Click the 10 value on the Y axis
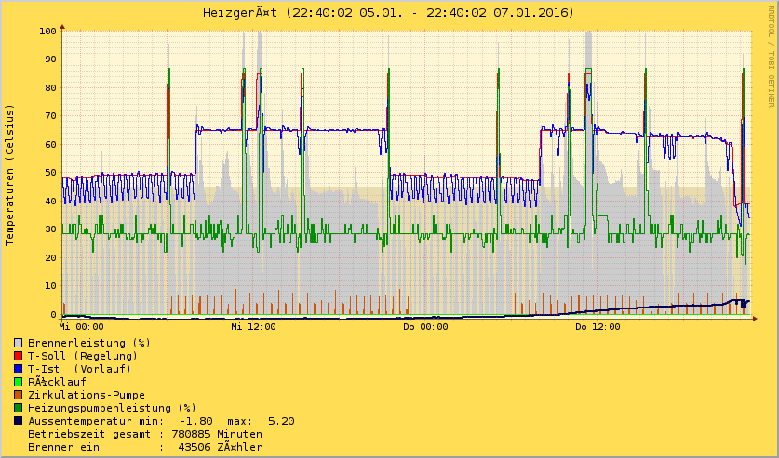Screen dimensions: 779x458 (51, 286)
